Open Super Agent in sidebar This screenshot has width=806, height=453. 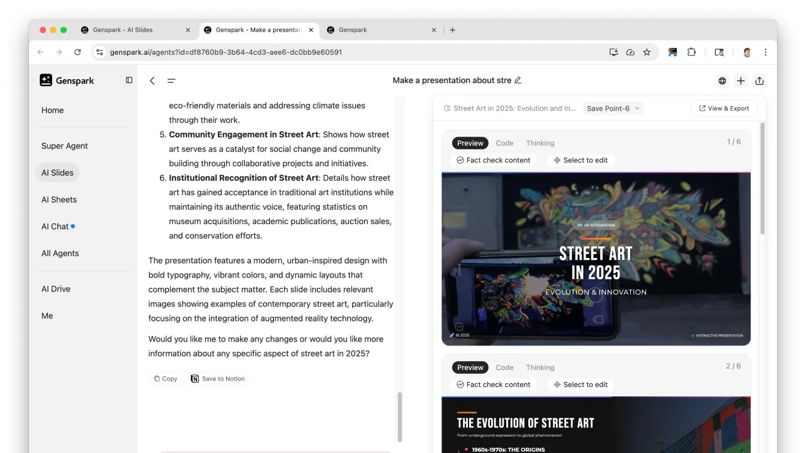click(64, 146)
